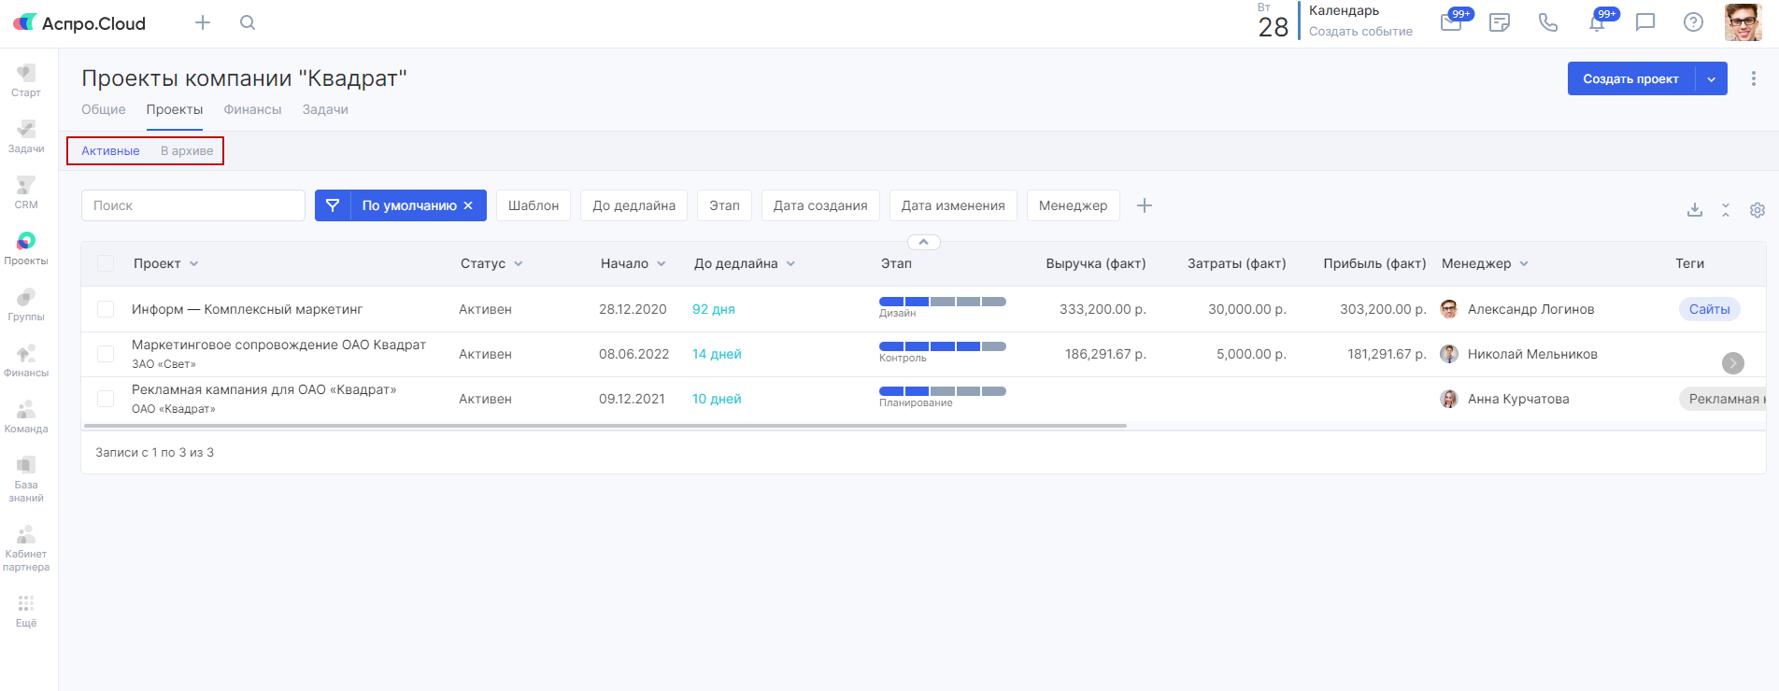Open the chat messages icon
The height and width of the screenshot is (691, 1779).
1645,22
